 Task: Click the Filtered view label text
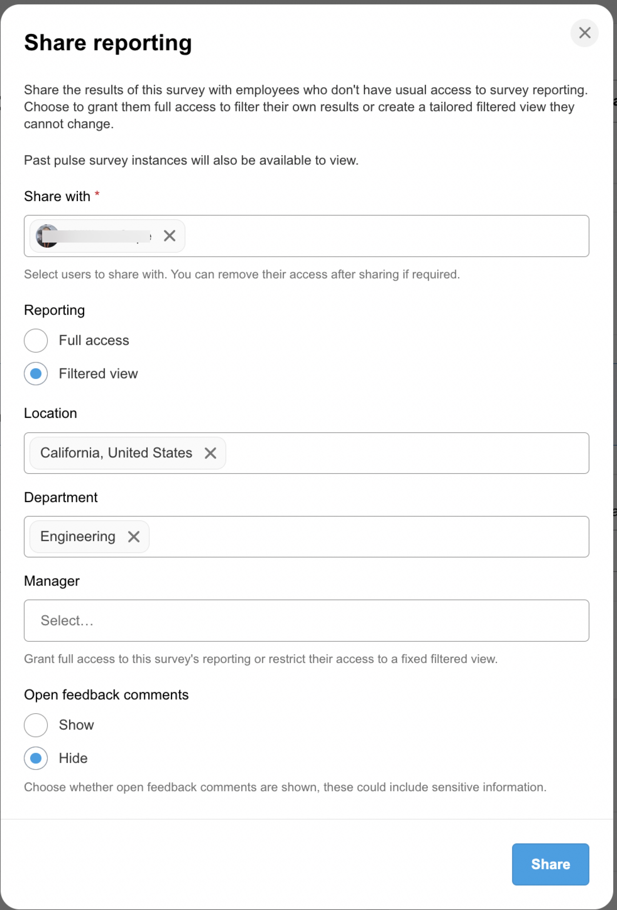pos(98,374)
